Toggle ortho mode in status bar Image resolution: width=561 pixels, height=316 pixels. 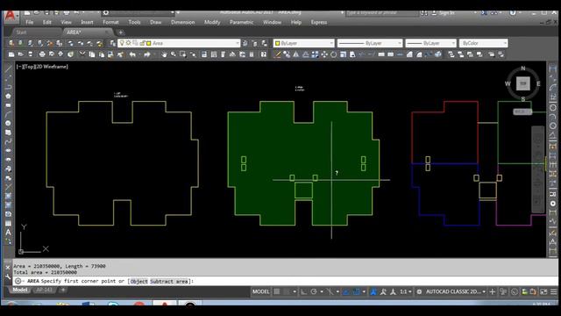click(x=303, y=291)
